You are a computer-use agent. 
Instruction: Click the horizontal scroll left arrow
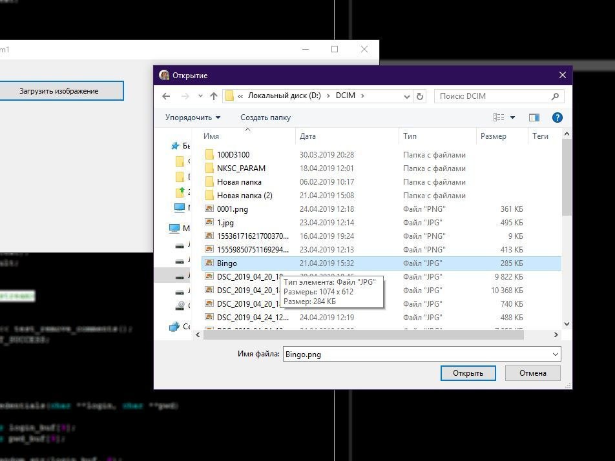[198, 334]
